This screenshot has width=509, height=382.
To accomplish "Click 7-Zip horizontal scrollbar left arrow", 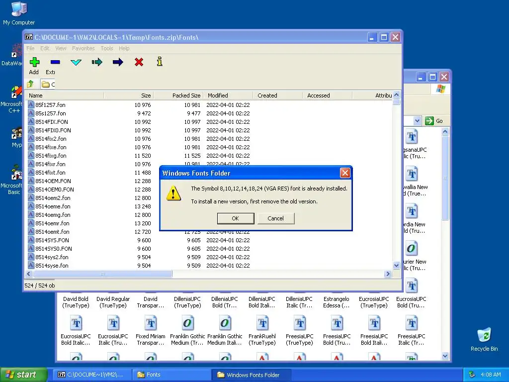I will click(x=28, y=274).
